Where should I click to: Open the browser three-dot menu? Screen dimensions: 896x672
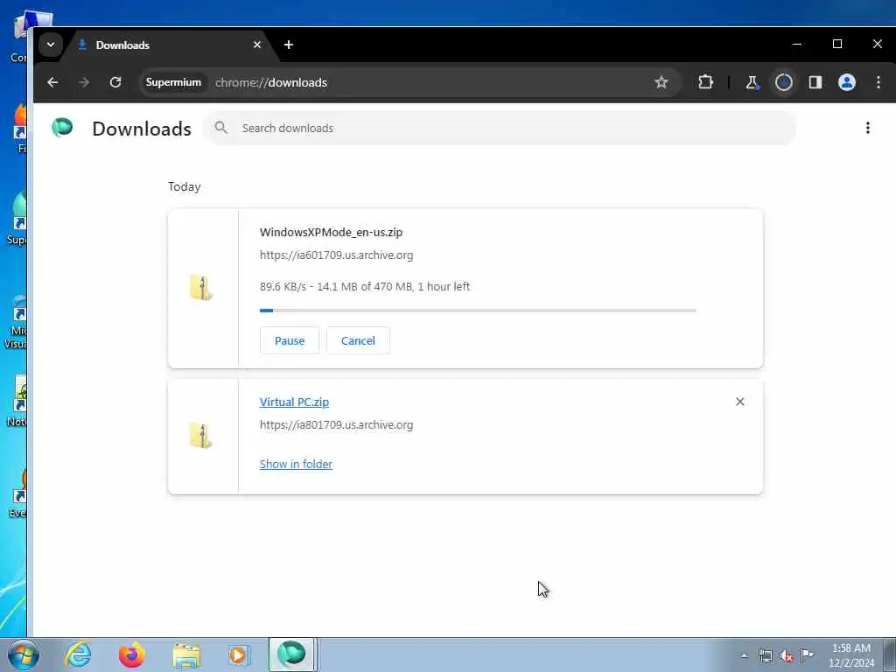coord(878,82)
